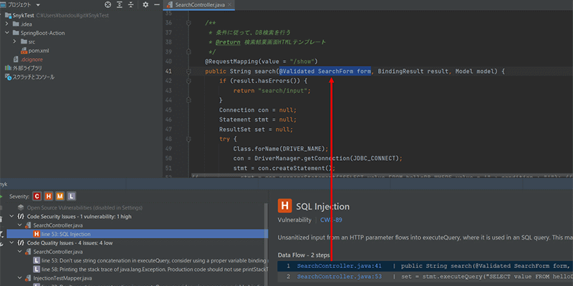The width and height of the screenshot is (573, 286).
Task: Select the .idea folder icon
Action: pos(16,24)
